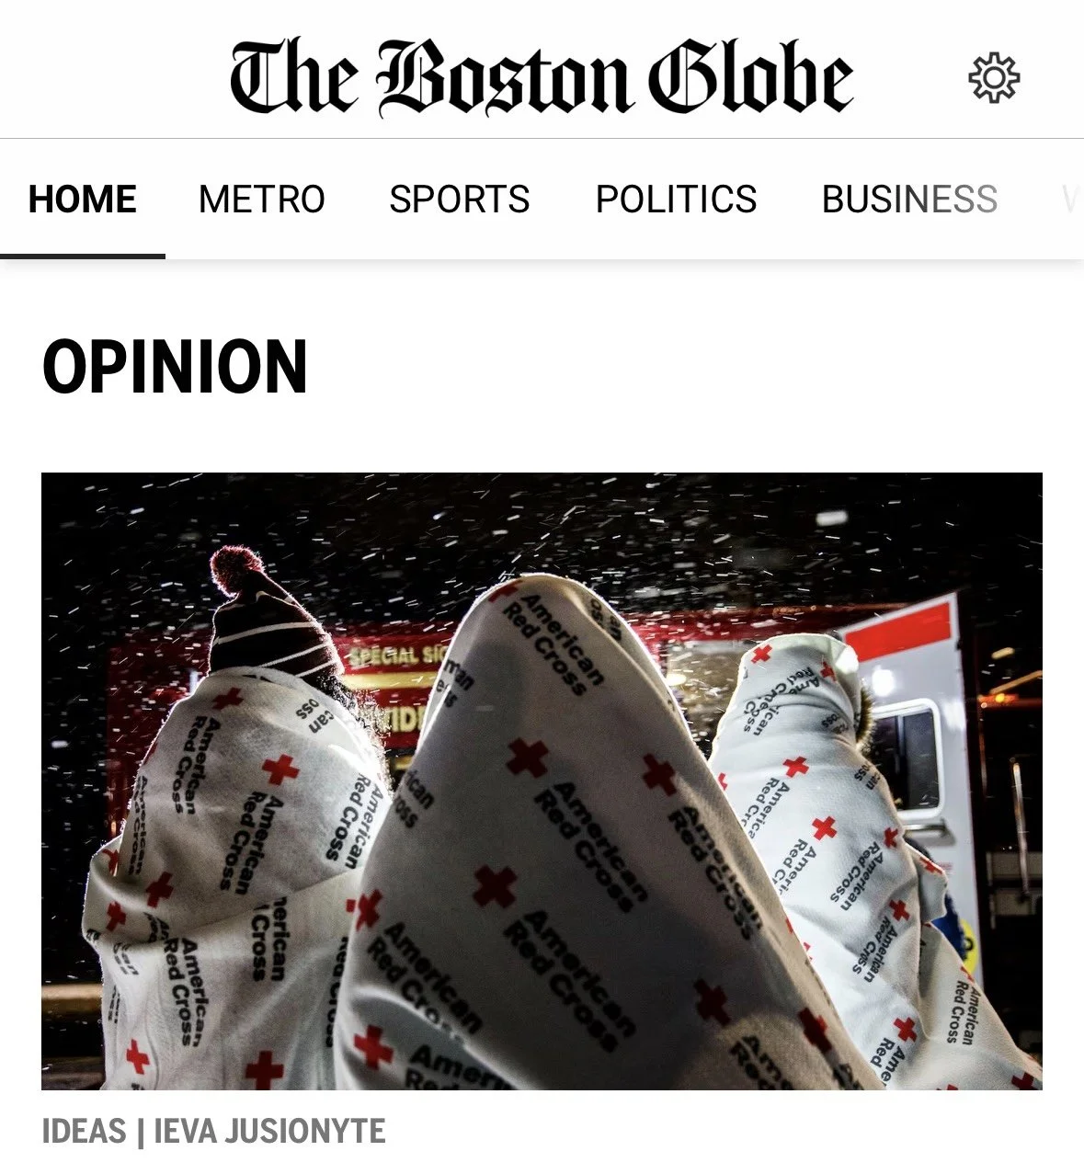Click the IDEAS category label

coord(84,1131)
